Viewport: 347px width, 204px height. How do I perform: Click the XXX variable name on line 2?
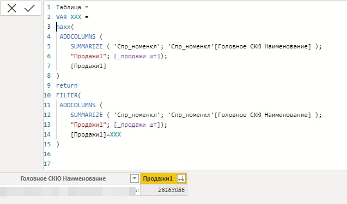coord(76,17)
